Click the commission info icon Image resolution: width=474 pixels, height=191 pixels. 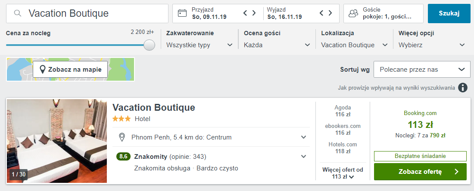pyautogui.click(x=462, y=88)
